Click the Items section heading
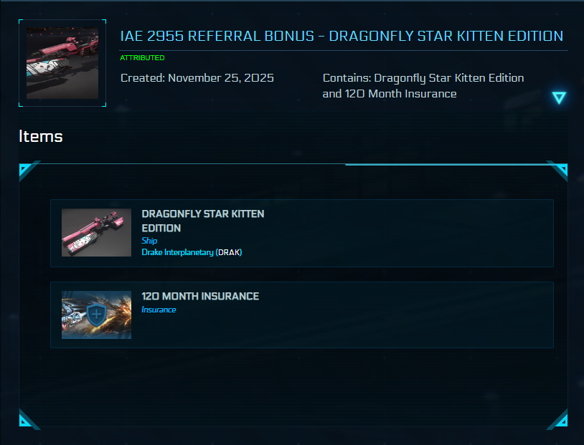 (x=41, y=136)
